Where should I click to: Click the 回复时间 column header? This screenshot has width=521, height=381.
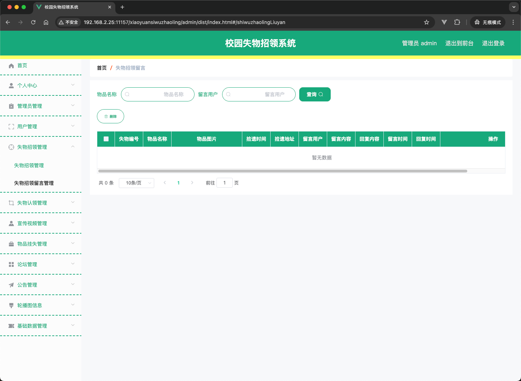[426, 139]
